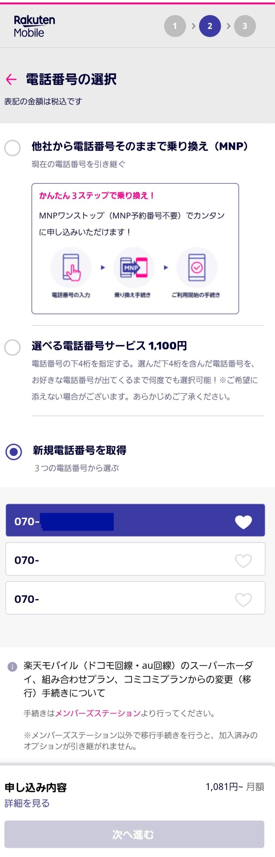Click the 電話番号の入力 phone tap icon

click(x=71, y=267)
